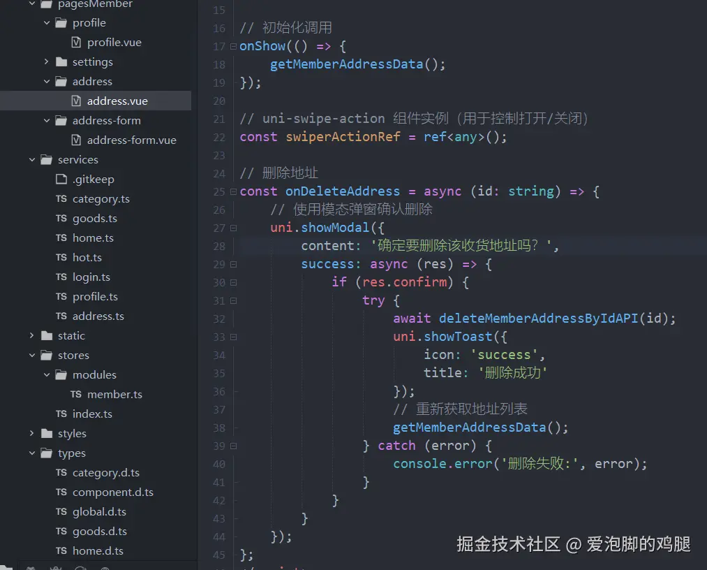Viewport: 707px width, 570px height.
Task: Collapse the stores folder chevron
Action: click(32, 355)
